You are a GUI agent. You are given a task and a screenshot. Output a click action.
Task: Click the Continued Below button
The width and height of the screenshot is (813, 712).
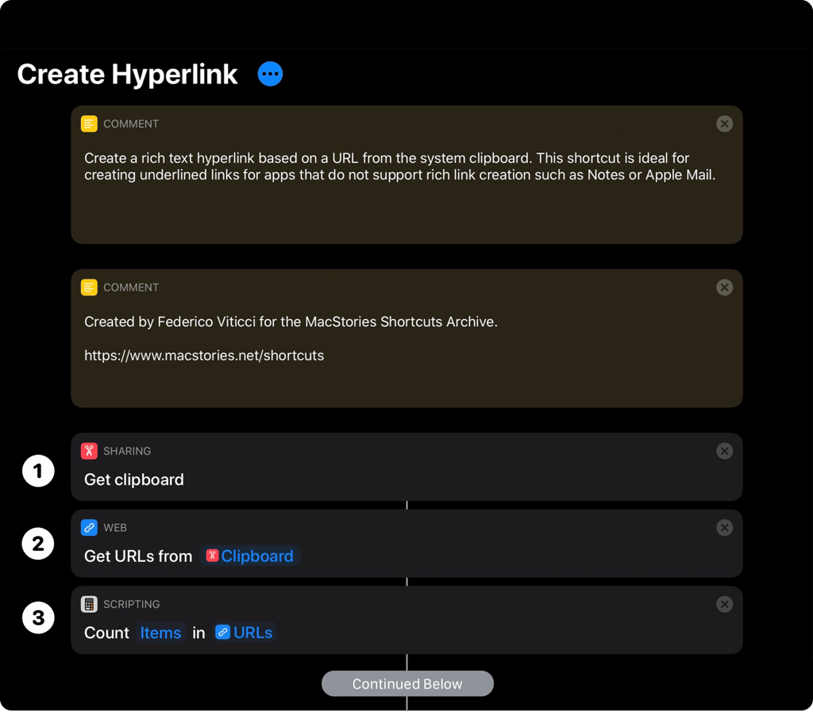coord(407,684)
